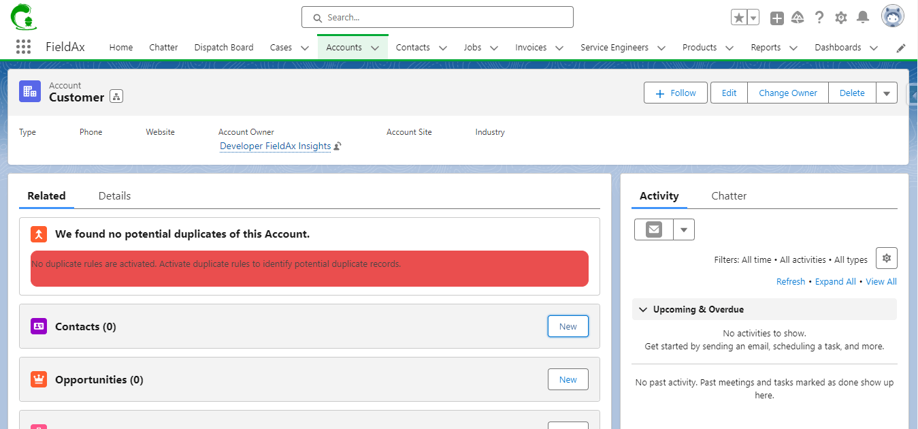Screen dimensions: 918x429
Task: Switch to the Details tab
Action: coord(114,196)
